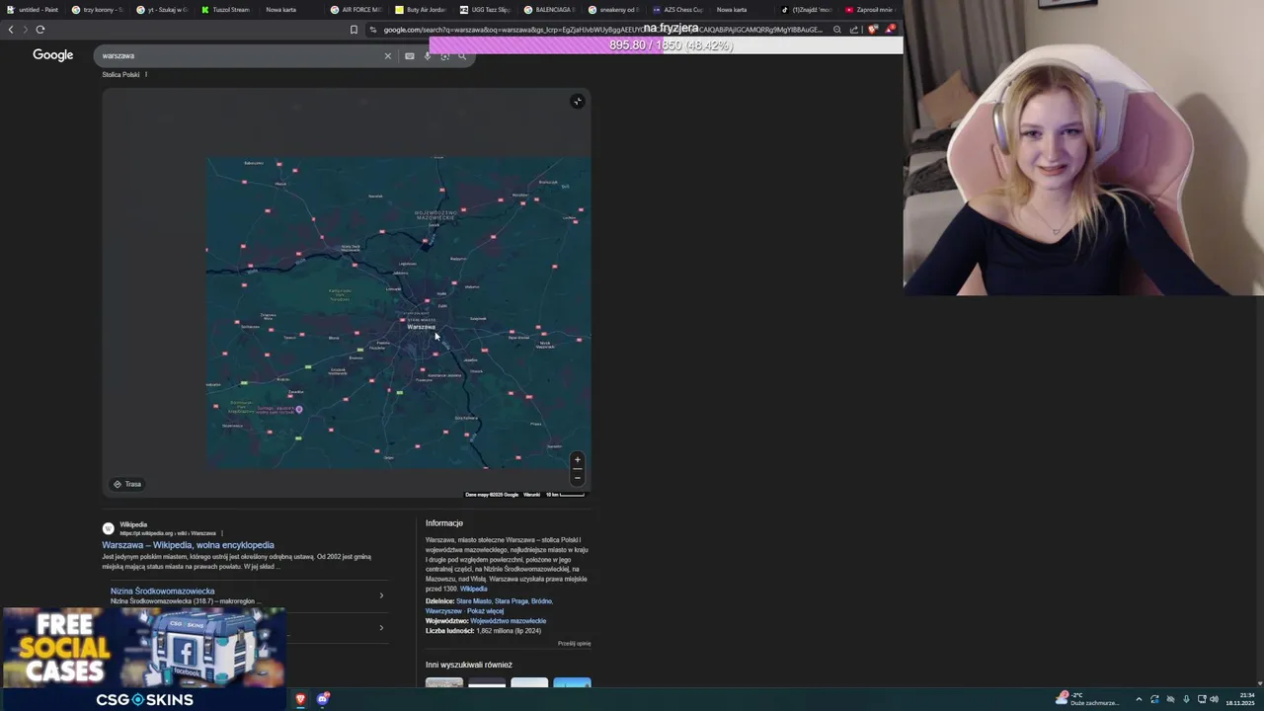Share the page via address bar share icon
Image resolution: width=1264 pixels, height=711 pixels.
coord(854,30)
